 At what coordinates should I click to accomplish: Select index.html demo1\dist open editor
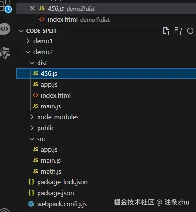[x=106, y=20]
